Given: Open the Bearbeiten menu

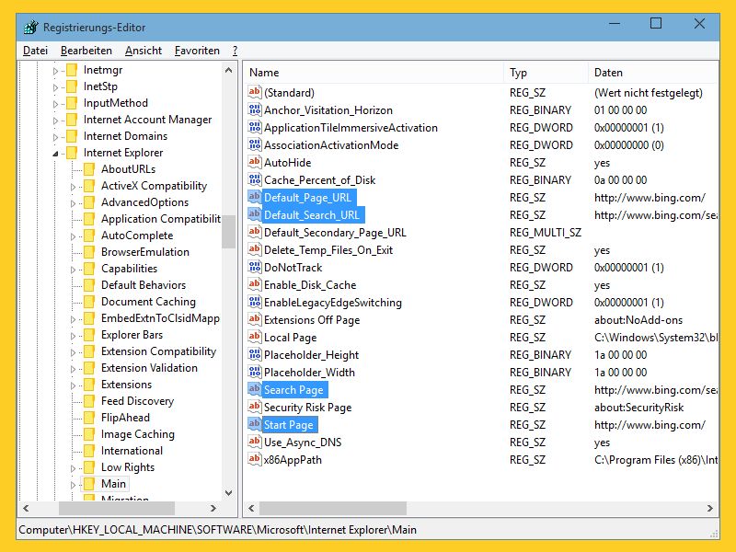Looking at the screenshot, I should click(x=86, y=51).
